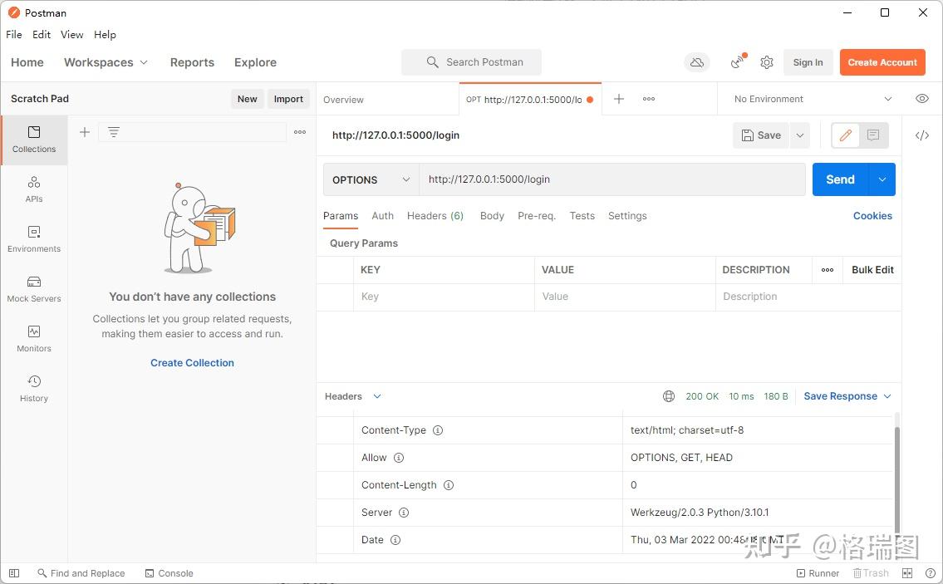Open the Help menu

(105, 35)
